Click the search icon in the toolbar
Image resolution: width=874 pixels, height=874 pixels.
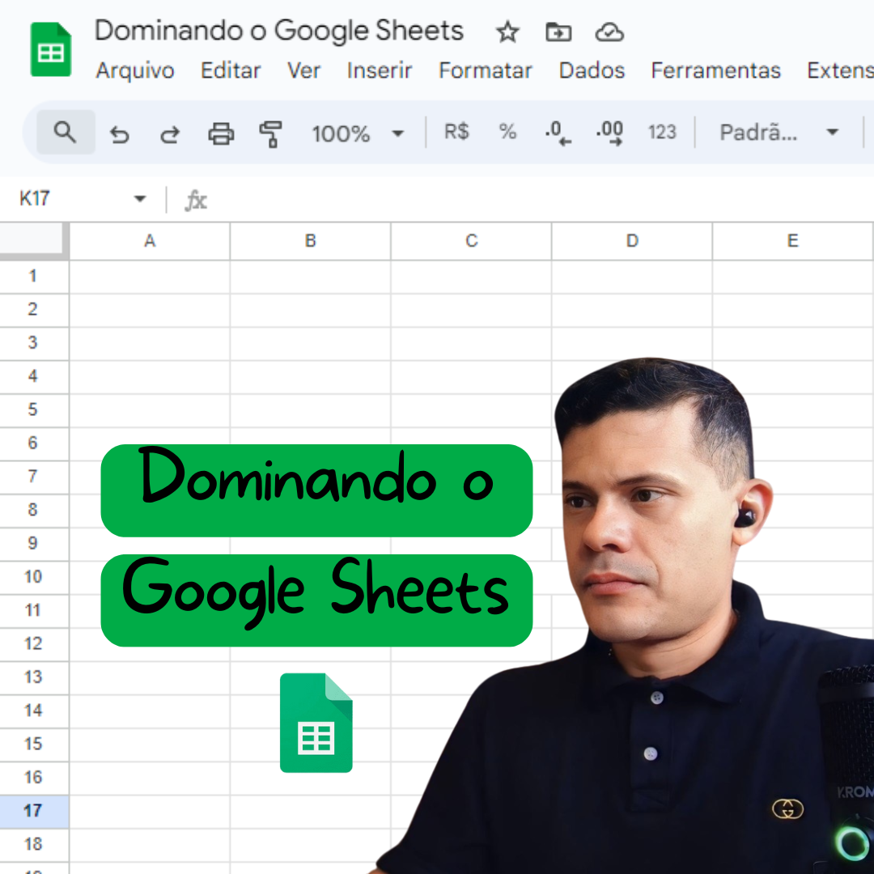point(65,132)
